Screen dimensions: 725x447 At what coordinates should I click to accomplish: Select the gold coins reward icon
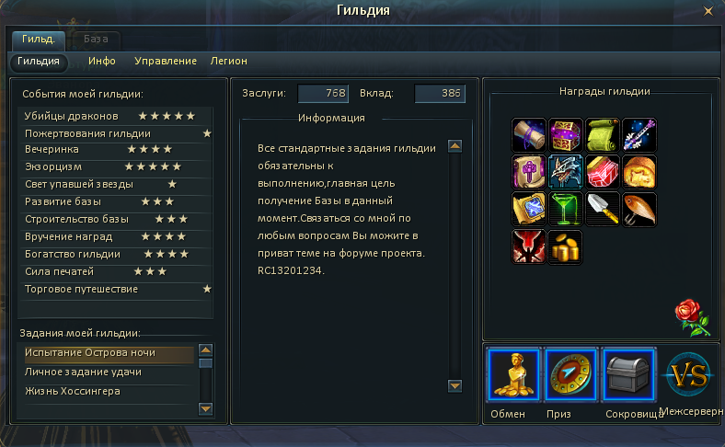[x=565, y=246]
